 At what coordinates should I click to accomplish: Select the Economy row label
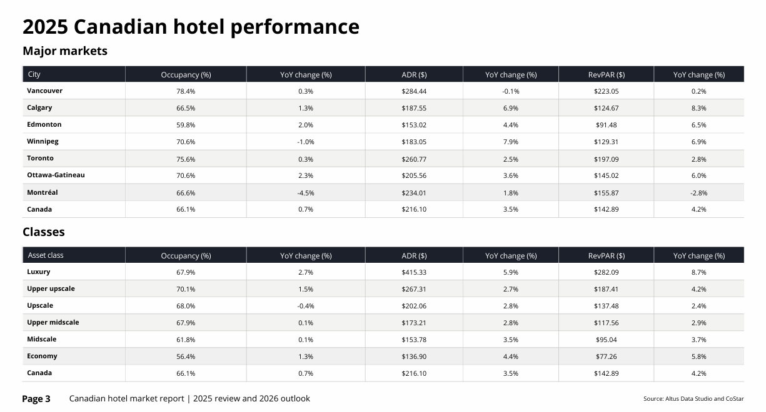[43, 356]
